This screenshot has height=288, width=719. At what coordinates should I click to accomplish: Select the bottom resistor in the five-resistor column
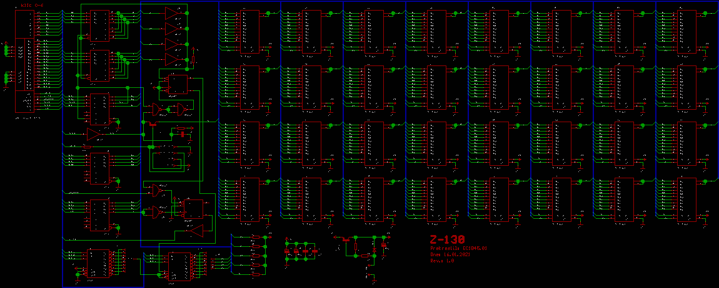pyautogui.click(x=256, y=274)
